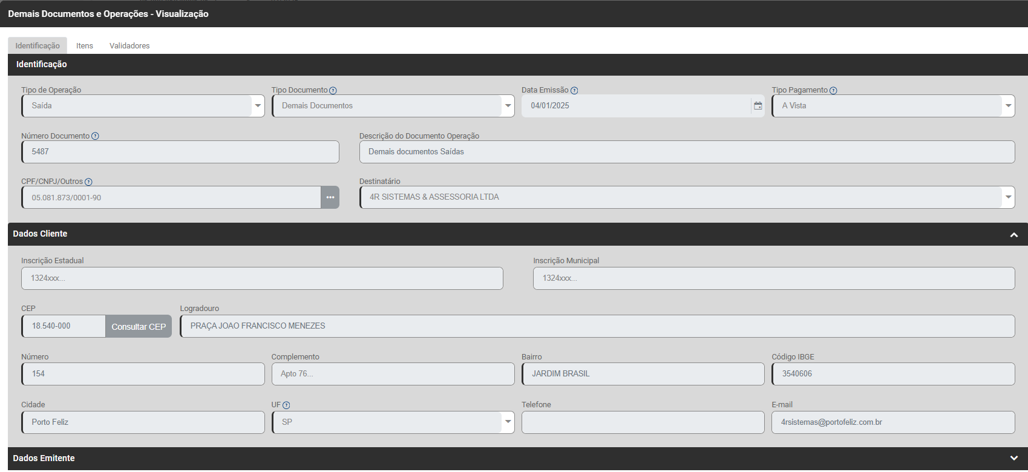Click the help icon beside Data Emissão

point(574,91)
